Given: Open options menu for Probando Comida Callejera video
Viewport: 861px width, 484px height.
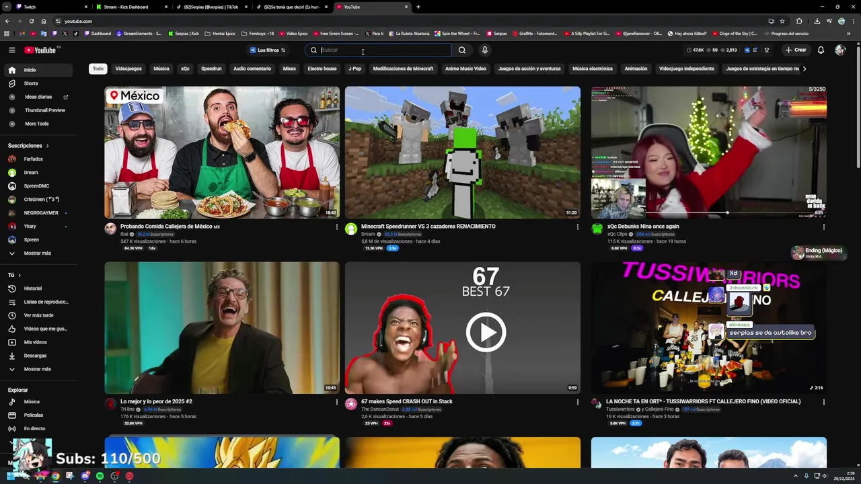Looking at the screenshot, I should click(337, 227).
